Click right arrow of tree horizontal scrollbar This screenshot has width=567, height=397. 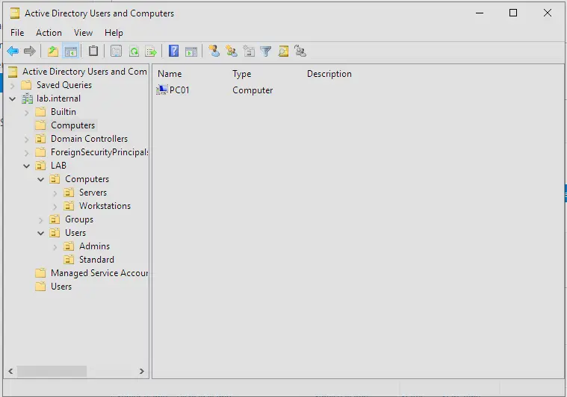142,371
